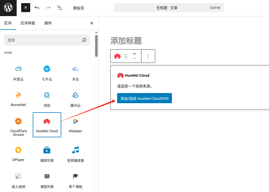The image size is (269, 192).
Task: Click the WordPress logo button
Action: (8, 8)
